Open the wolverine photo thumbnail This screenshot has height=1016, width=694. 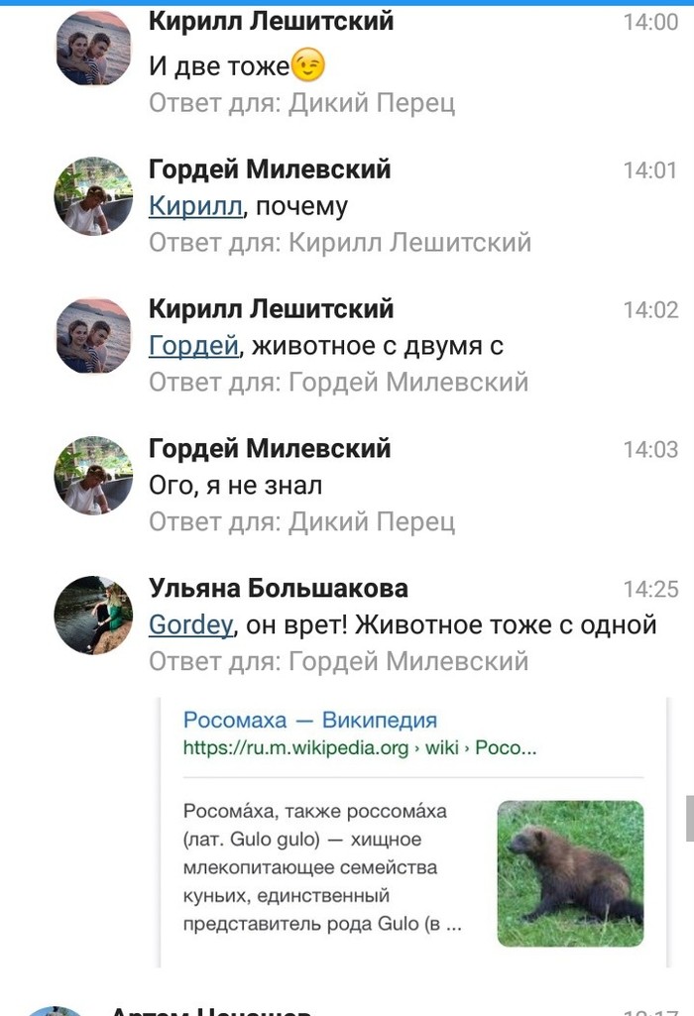pyautogui.click(x=570, y=873)
